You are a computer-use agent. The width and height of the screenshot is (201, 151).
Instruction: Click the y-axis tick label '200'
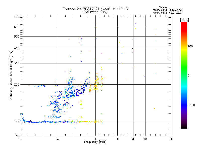click(x=17, y=85)
